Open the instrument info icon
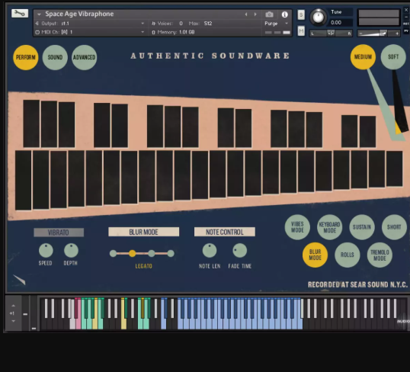 point(285,14)
